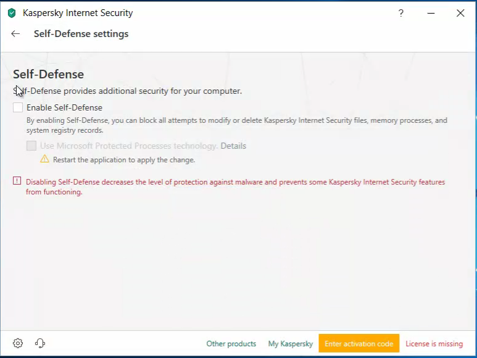Go back using the arrow icon
Image resolution: width=477 pixels, height=358 pixels.
15,34
